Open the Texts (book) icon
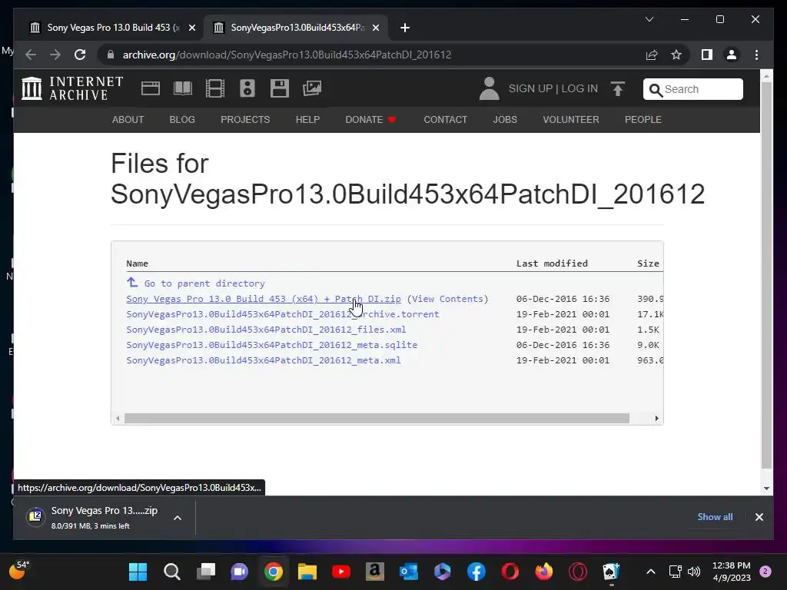 (183, 88)
